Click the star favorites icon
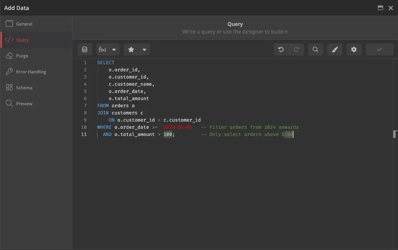The width and height of the screenshot is (398, 250). point(131,49)
